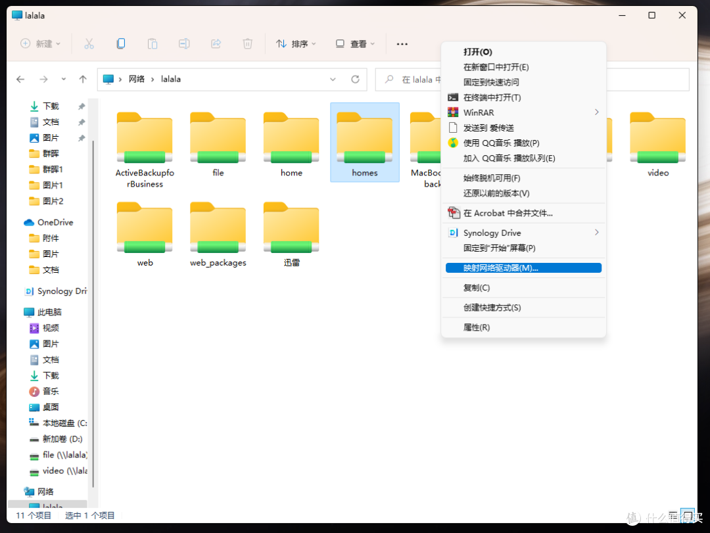
Task: Choose 在终端中打开(T)
Action: (523, 97)
